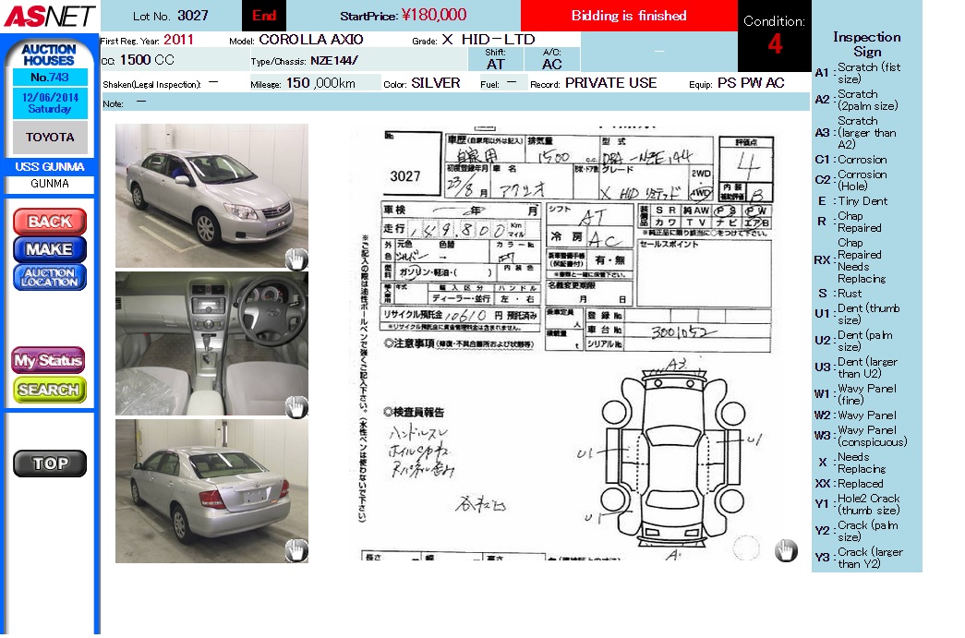
Task: Click hand zoom icon on front car photo
Action: tap(296, 259)
